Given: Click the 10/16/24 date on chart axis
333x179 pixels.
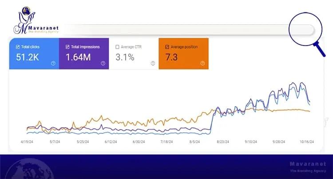Looking at the screenshot, I should point(306,142).
